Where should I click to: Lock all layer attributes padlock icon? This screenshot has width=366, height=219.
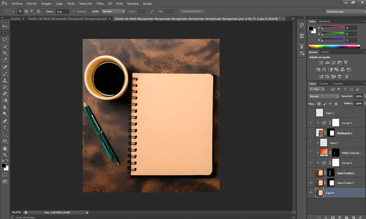click(x=336, y=104)
